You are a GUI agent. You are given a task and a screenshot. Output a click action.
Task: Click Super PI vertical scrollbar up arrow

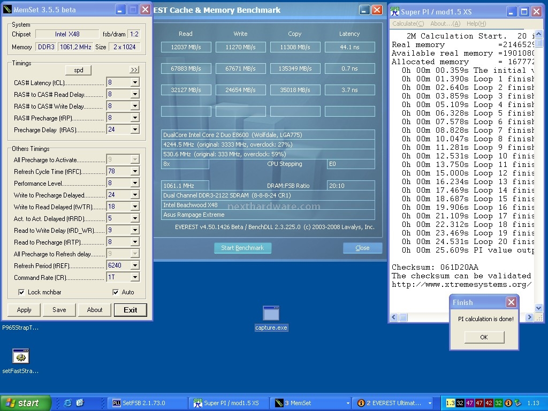[538, 34]
